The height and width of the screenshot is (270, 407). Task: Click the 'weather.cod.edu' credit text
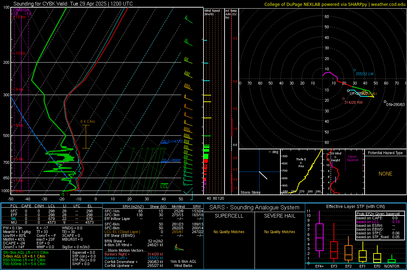tap(388, 4)
